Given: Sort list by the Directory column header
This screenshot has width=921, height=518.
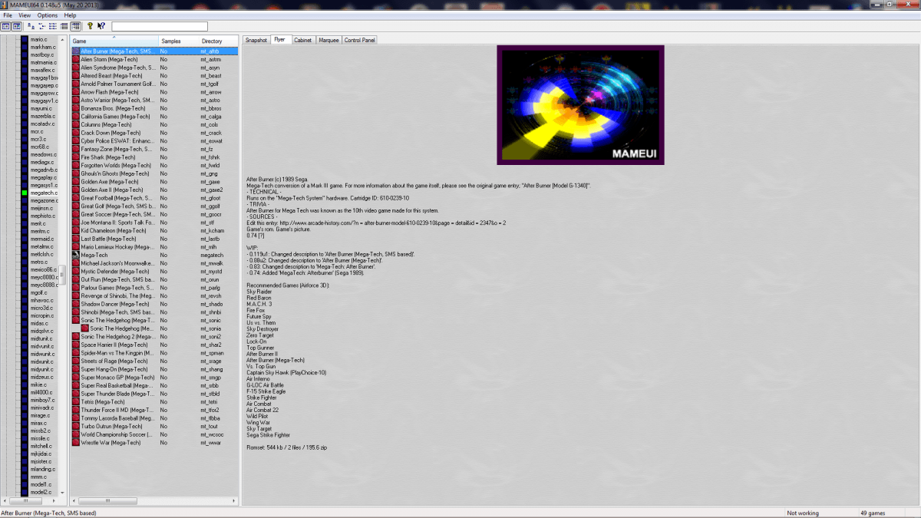Looking at the screenshot, I should click(x=212, y=41).
